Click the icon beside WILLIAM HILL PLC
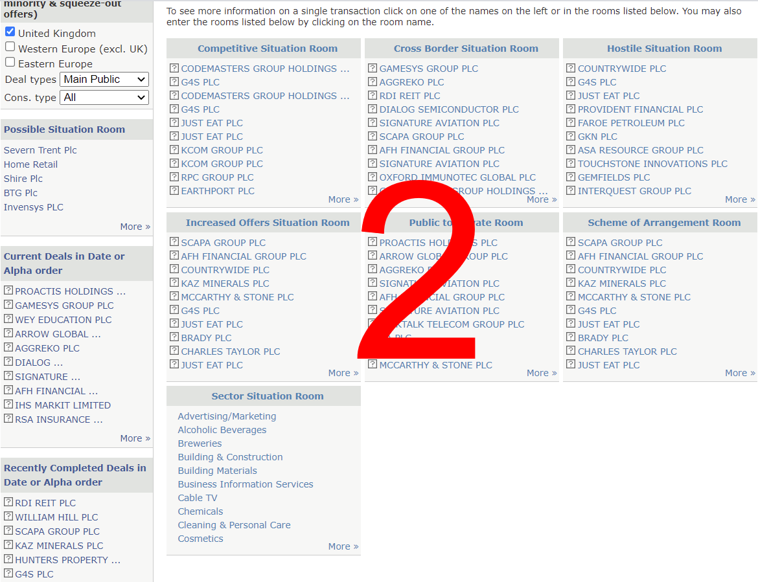 click(x=8, y=517)
